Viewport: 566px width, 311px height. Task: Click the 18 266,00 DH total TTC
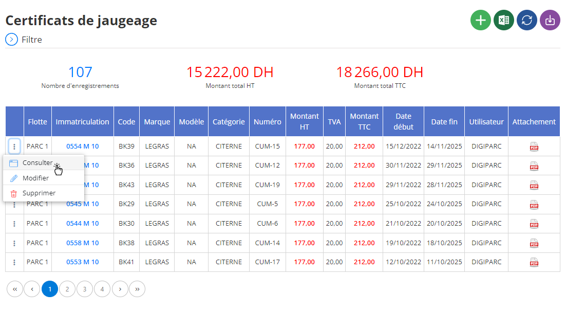coord(380,72)
